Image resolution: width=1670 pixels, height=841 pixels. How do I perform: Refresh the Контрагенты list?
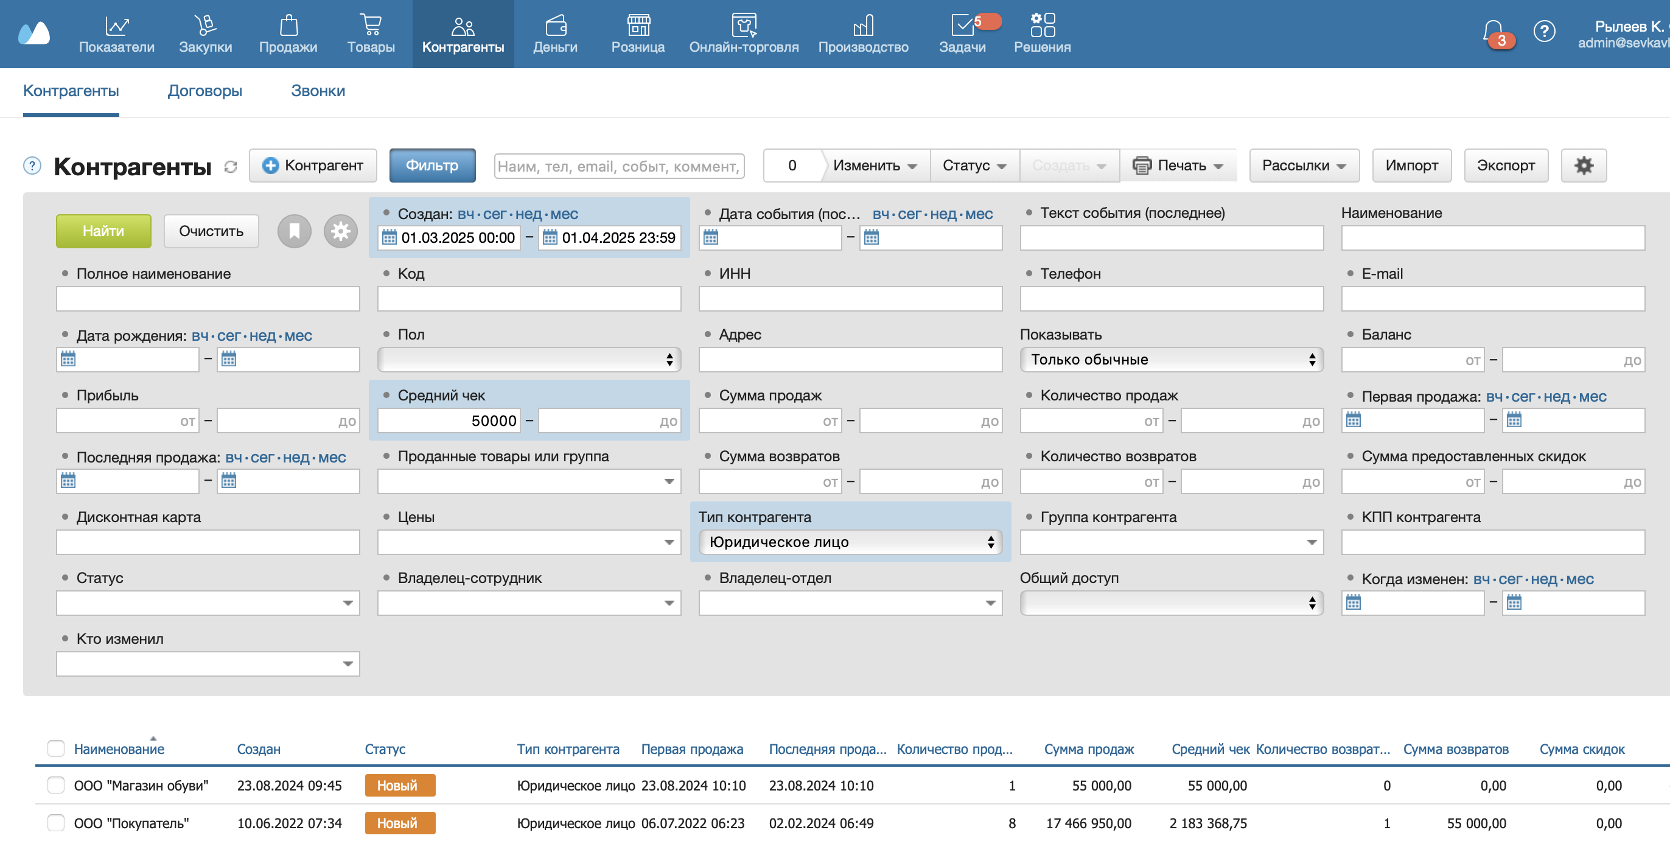(x=230, y=167)
